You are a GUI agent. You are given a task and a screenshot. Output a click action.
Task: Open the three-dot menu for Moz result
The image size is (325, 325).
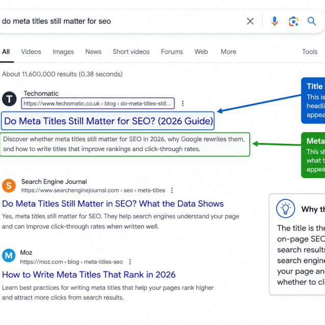[x=130, y=262]
